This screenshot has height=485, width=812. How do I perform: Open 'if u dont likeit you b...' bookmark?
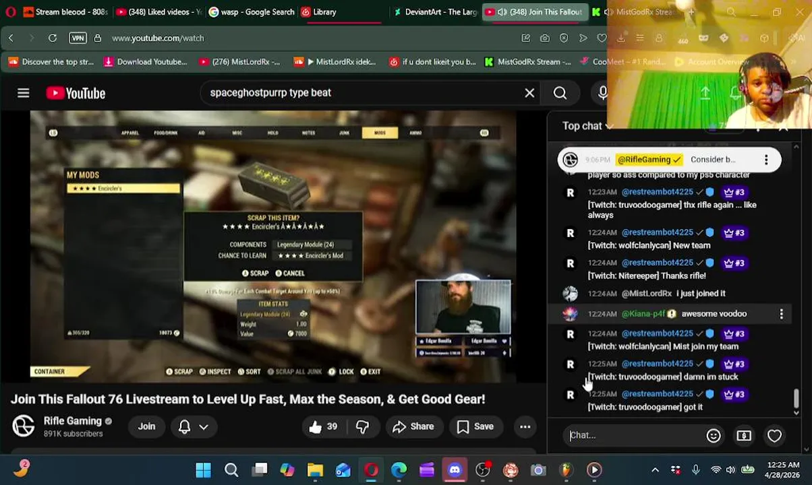432,62
